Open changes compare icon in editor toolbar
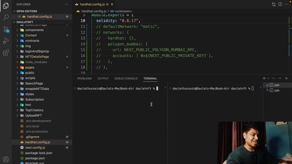 (x=274, y=4)
